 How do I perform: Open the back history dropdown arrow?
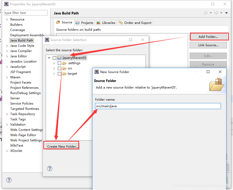tap(211, 13)
